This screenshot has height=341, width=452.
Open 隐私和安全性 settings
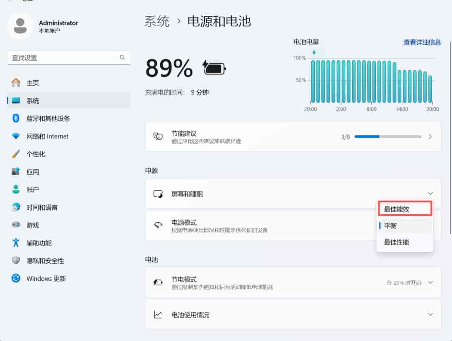[69, 261]
